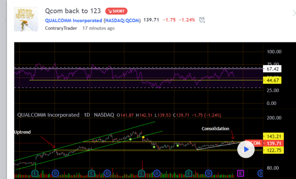The width and height of the screenshot is (296, 179).
Task: Click the red SHORT badge
Action: 117,11
